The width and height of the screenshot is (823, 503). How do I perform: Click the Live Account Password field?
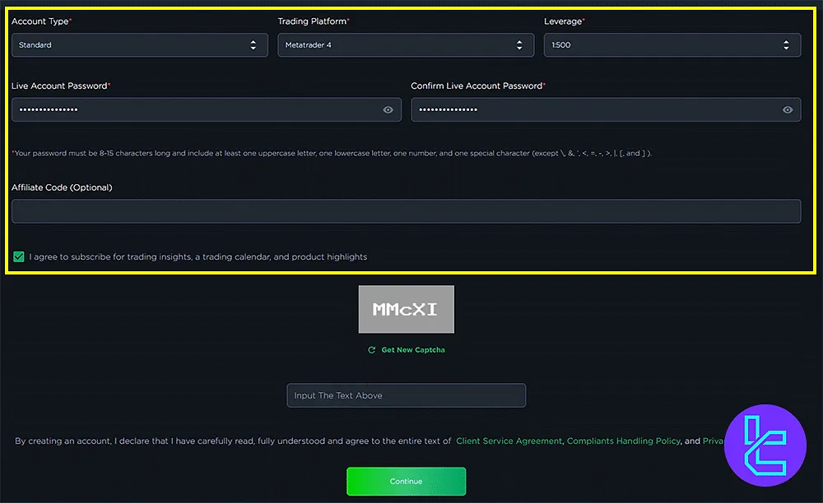click(207, 109)
